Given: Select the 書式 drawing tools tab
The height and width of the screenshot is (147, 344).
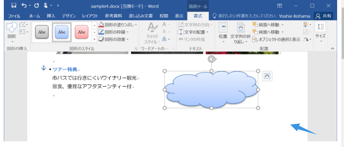Looking at the screenshot, I should point(198,16).
